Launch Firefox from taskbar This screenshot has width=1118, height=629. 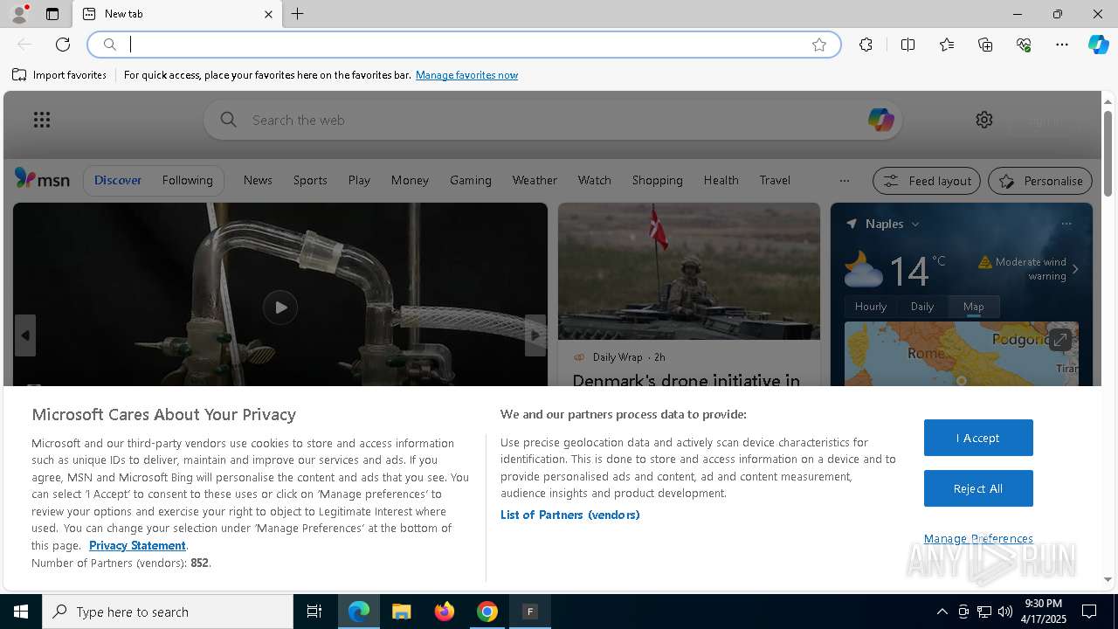[x=445, y=612]
